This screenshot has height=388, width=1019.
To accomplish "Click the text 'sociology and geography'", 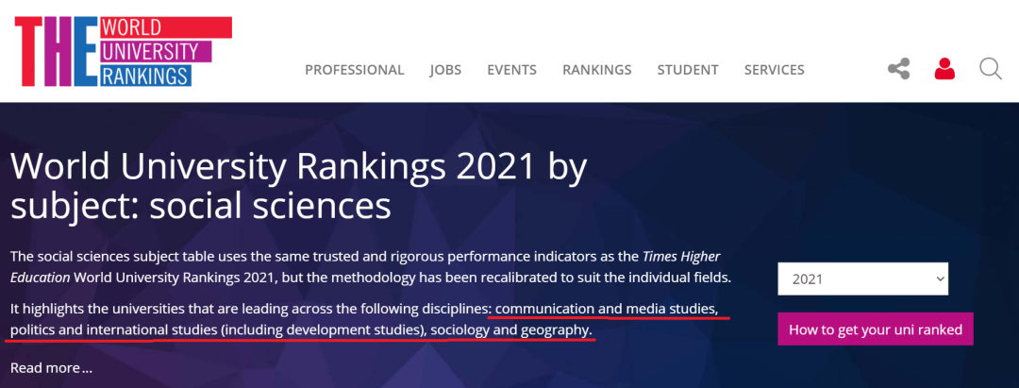I will point(511,330).
